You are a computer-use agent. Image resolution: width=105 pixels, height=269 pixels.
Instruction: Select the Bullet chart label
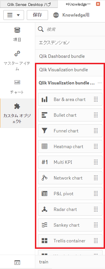tap(65, 115)
